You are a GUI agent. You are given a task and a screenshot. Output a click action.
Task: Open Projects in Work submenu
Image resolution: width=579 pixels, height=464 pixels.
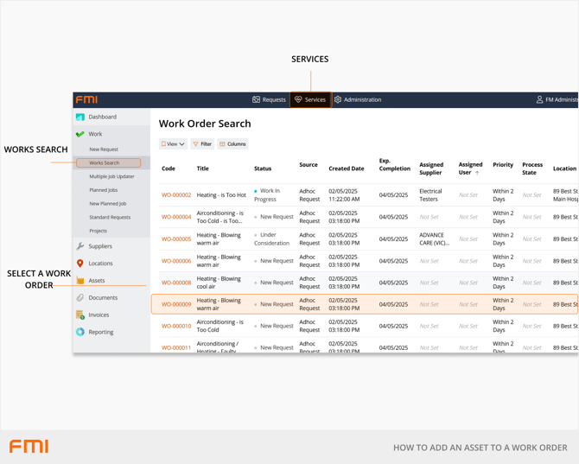click(99, 231)
